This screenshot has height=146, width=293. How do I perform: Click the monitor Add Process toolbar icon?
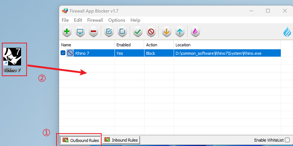(80, 32)
